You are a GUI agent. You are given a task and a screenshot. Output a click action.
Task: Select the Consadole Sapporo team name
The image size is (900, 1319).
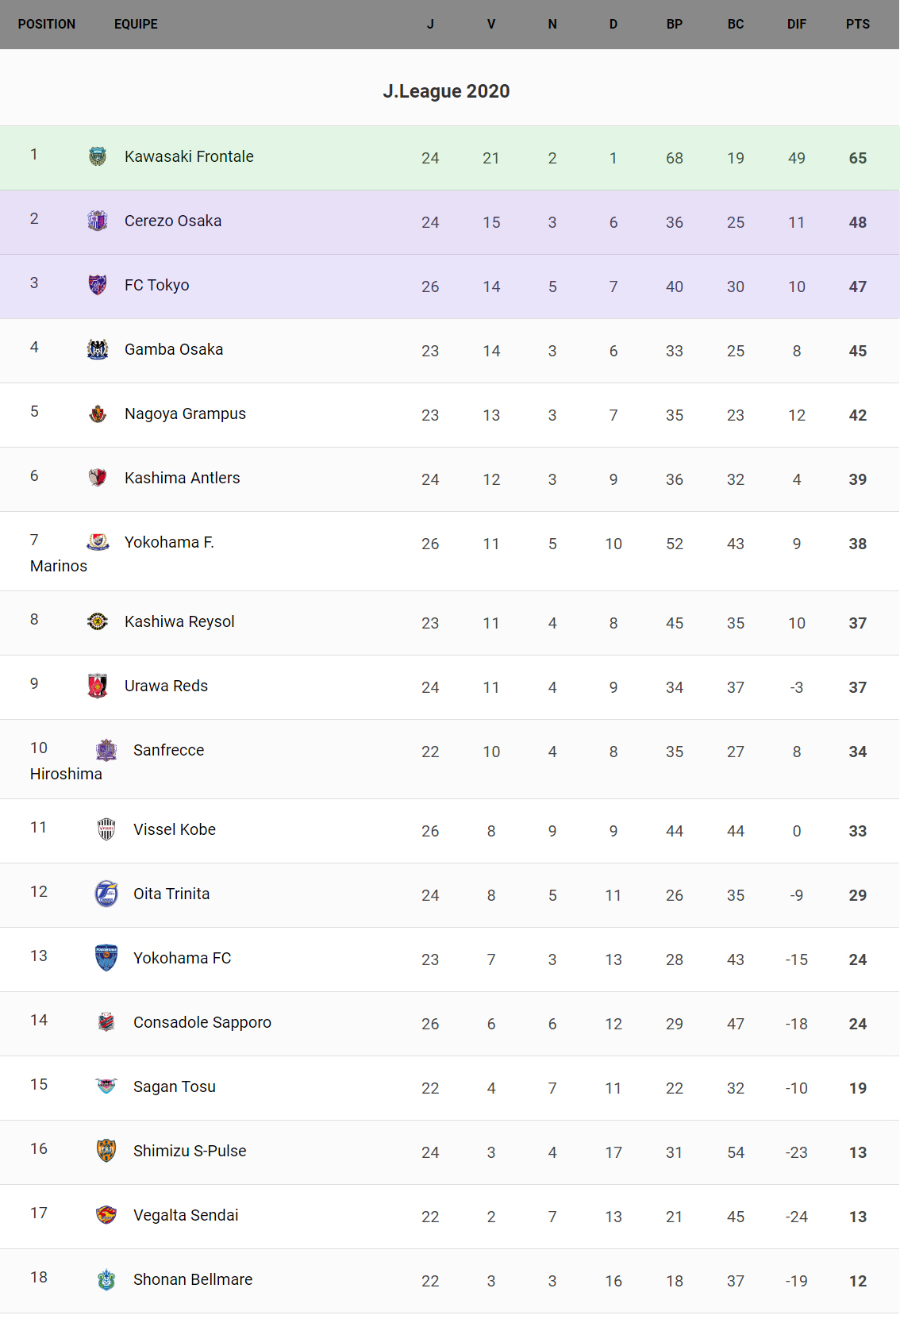pyautogui.click(x=202, y=1022)
